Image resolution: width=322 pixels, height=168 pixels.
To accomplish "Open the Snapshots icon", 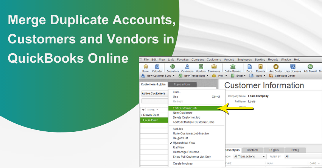I will click(173, 68).
